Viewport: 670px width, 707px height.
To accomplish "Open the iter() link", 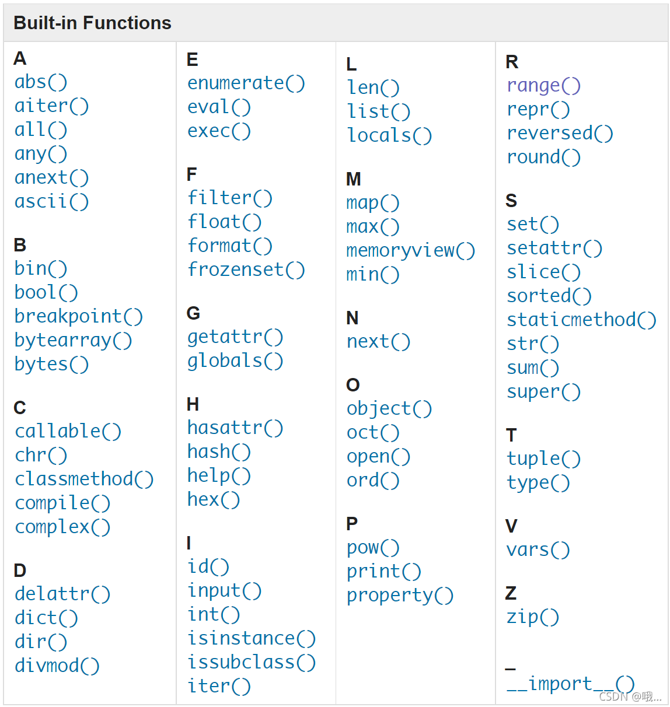I will [x=219, y=687].
